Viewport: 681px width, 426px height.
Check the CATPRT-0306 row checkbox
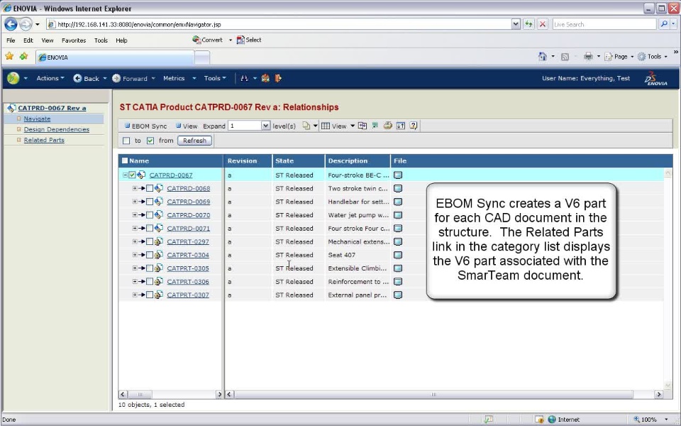point(150,282)
